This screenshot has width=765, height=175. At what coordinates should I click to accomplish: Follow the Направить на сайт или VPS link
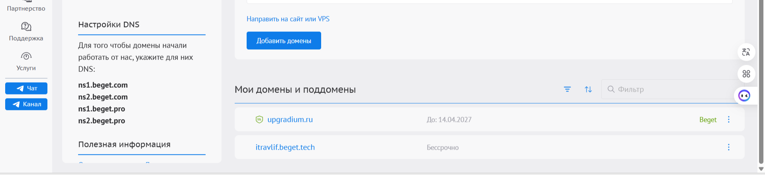(x=288, y=19)
